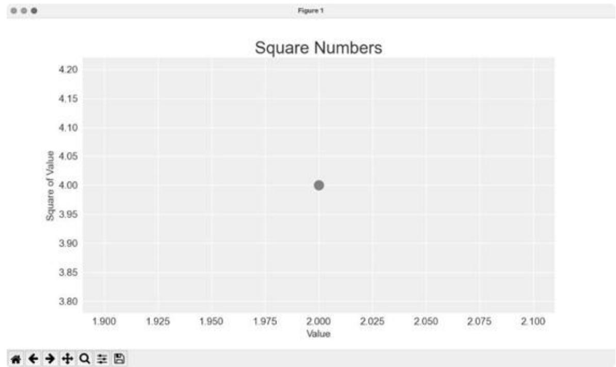Screen dimensions: 616x367
Task: Minimize the Figure 1 window
Action: 24,10
